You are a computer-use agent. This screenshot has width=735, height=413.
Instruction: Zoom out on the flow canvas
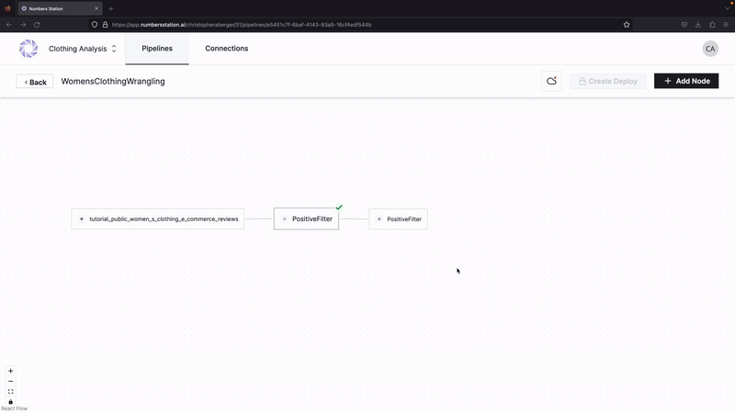coord(10,381)
